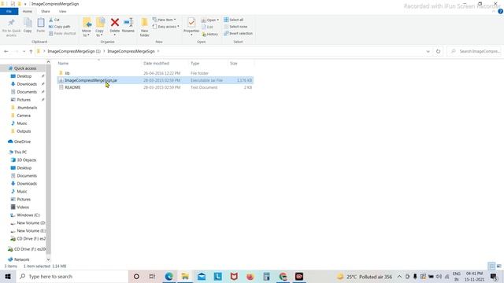Viewport: 504px width, 283px height.
Task: Switch to details view layout
Action: tap(491, 266)
